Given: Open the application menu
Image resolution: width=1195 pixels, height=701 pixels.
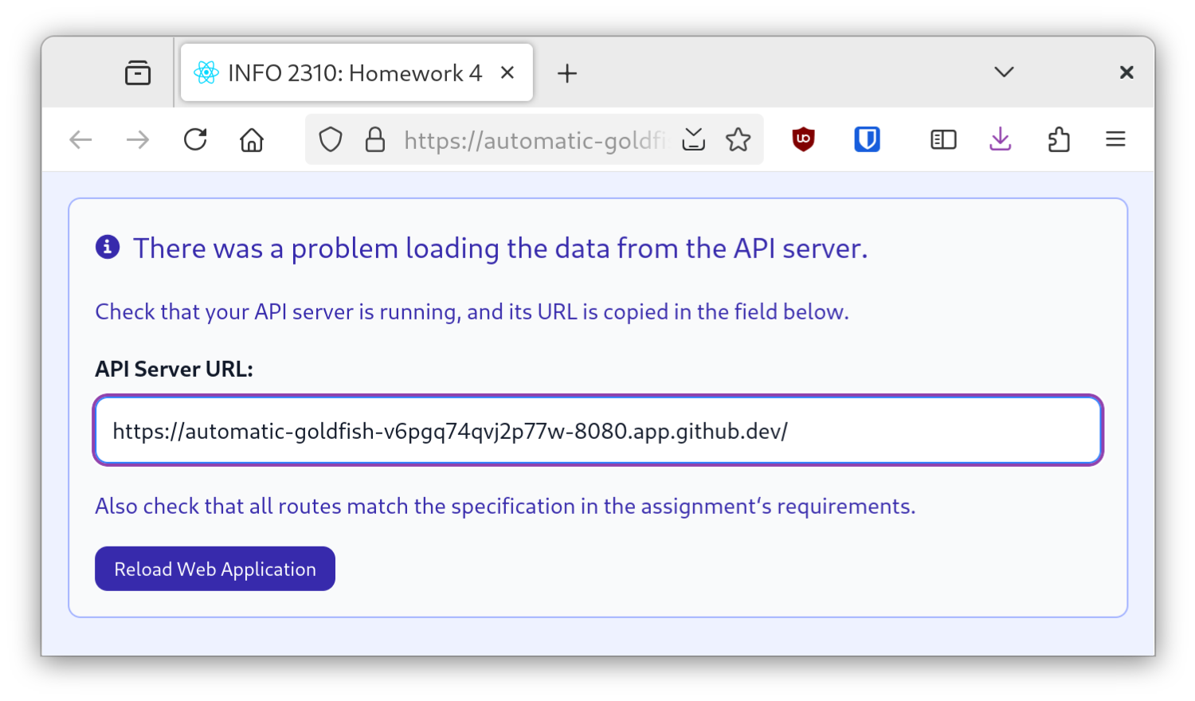Looking at the screenshot, I should click(x=1115, y=139).
